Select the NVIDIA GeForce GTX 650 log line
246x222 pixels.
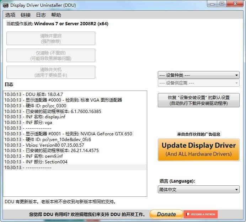(68, 134)
